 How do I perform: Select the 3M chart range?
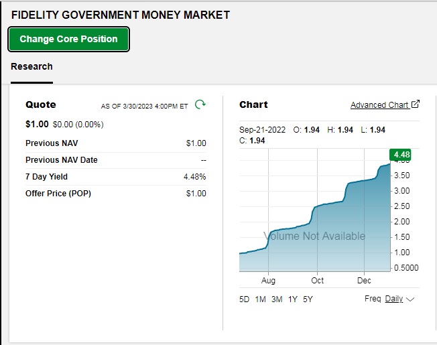277,299
